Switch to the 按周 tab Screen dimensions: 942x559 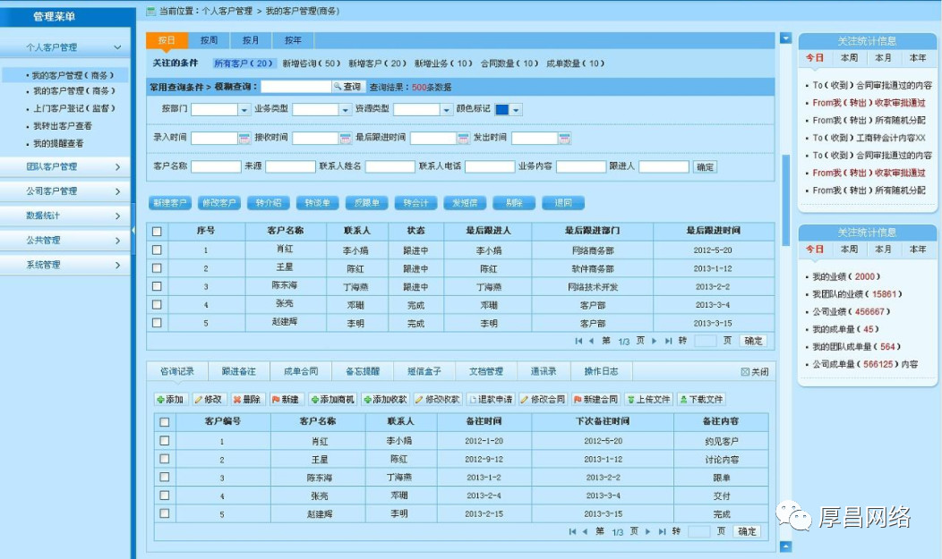tap(209, 40)
